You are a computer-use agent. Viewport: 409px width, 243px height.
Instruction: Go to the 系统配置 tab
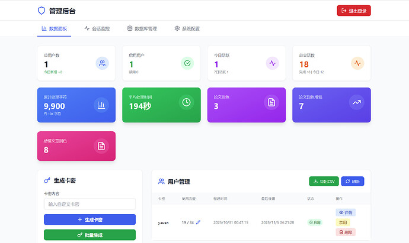(187, 28)
